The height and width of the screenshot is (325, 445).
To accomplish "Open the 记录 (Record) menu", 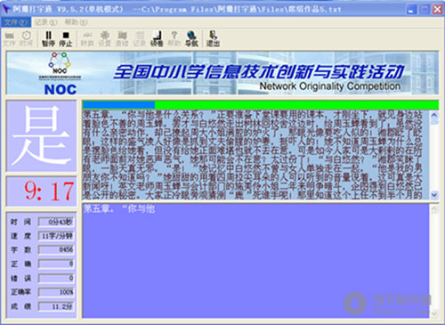I will tap(45, 22).
